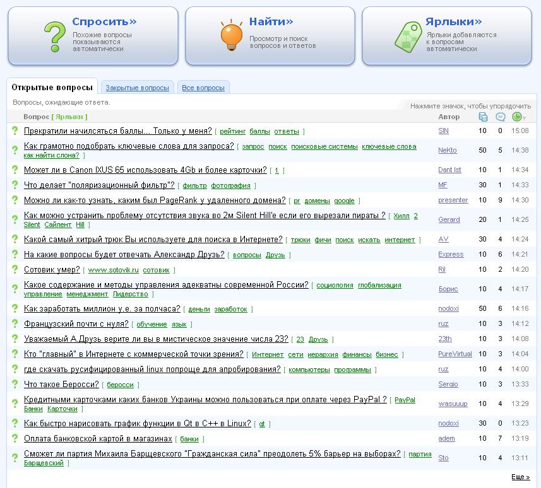Viewport: 541px width, 488px height.
Task: Open the 'Спросить»' heading link
Action: click(x=104, y=22)
